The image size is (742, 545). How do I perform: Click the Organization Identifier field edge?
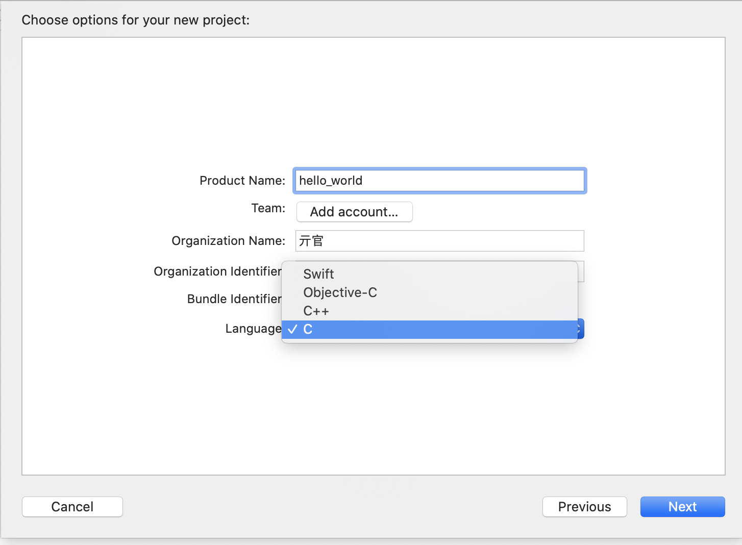pos(581,271)
